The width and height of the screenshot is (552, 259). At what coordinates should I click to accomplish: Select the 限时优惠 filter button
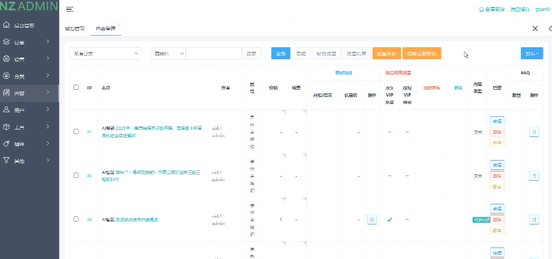pos(326,54)
